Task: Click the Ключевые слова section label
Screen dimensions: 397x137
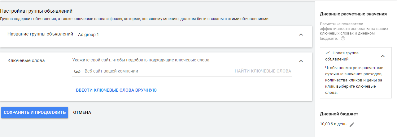Action: click(x=26, y=60)
